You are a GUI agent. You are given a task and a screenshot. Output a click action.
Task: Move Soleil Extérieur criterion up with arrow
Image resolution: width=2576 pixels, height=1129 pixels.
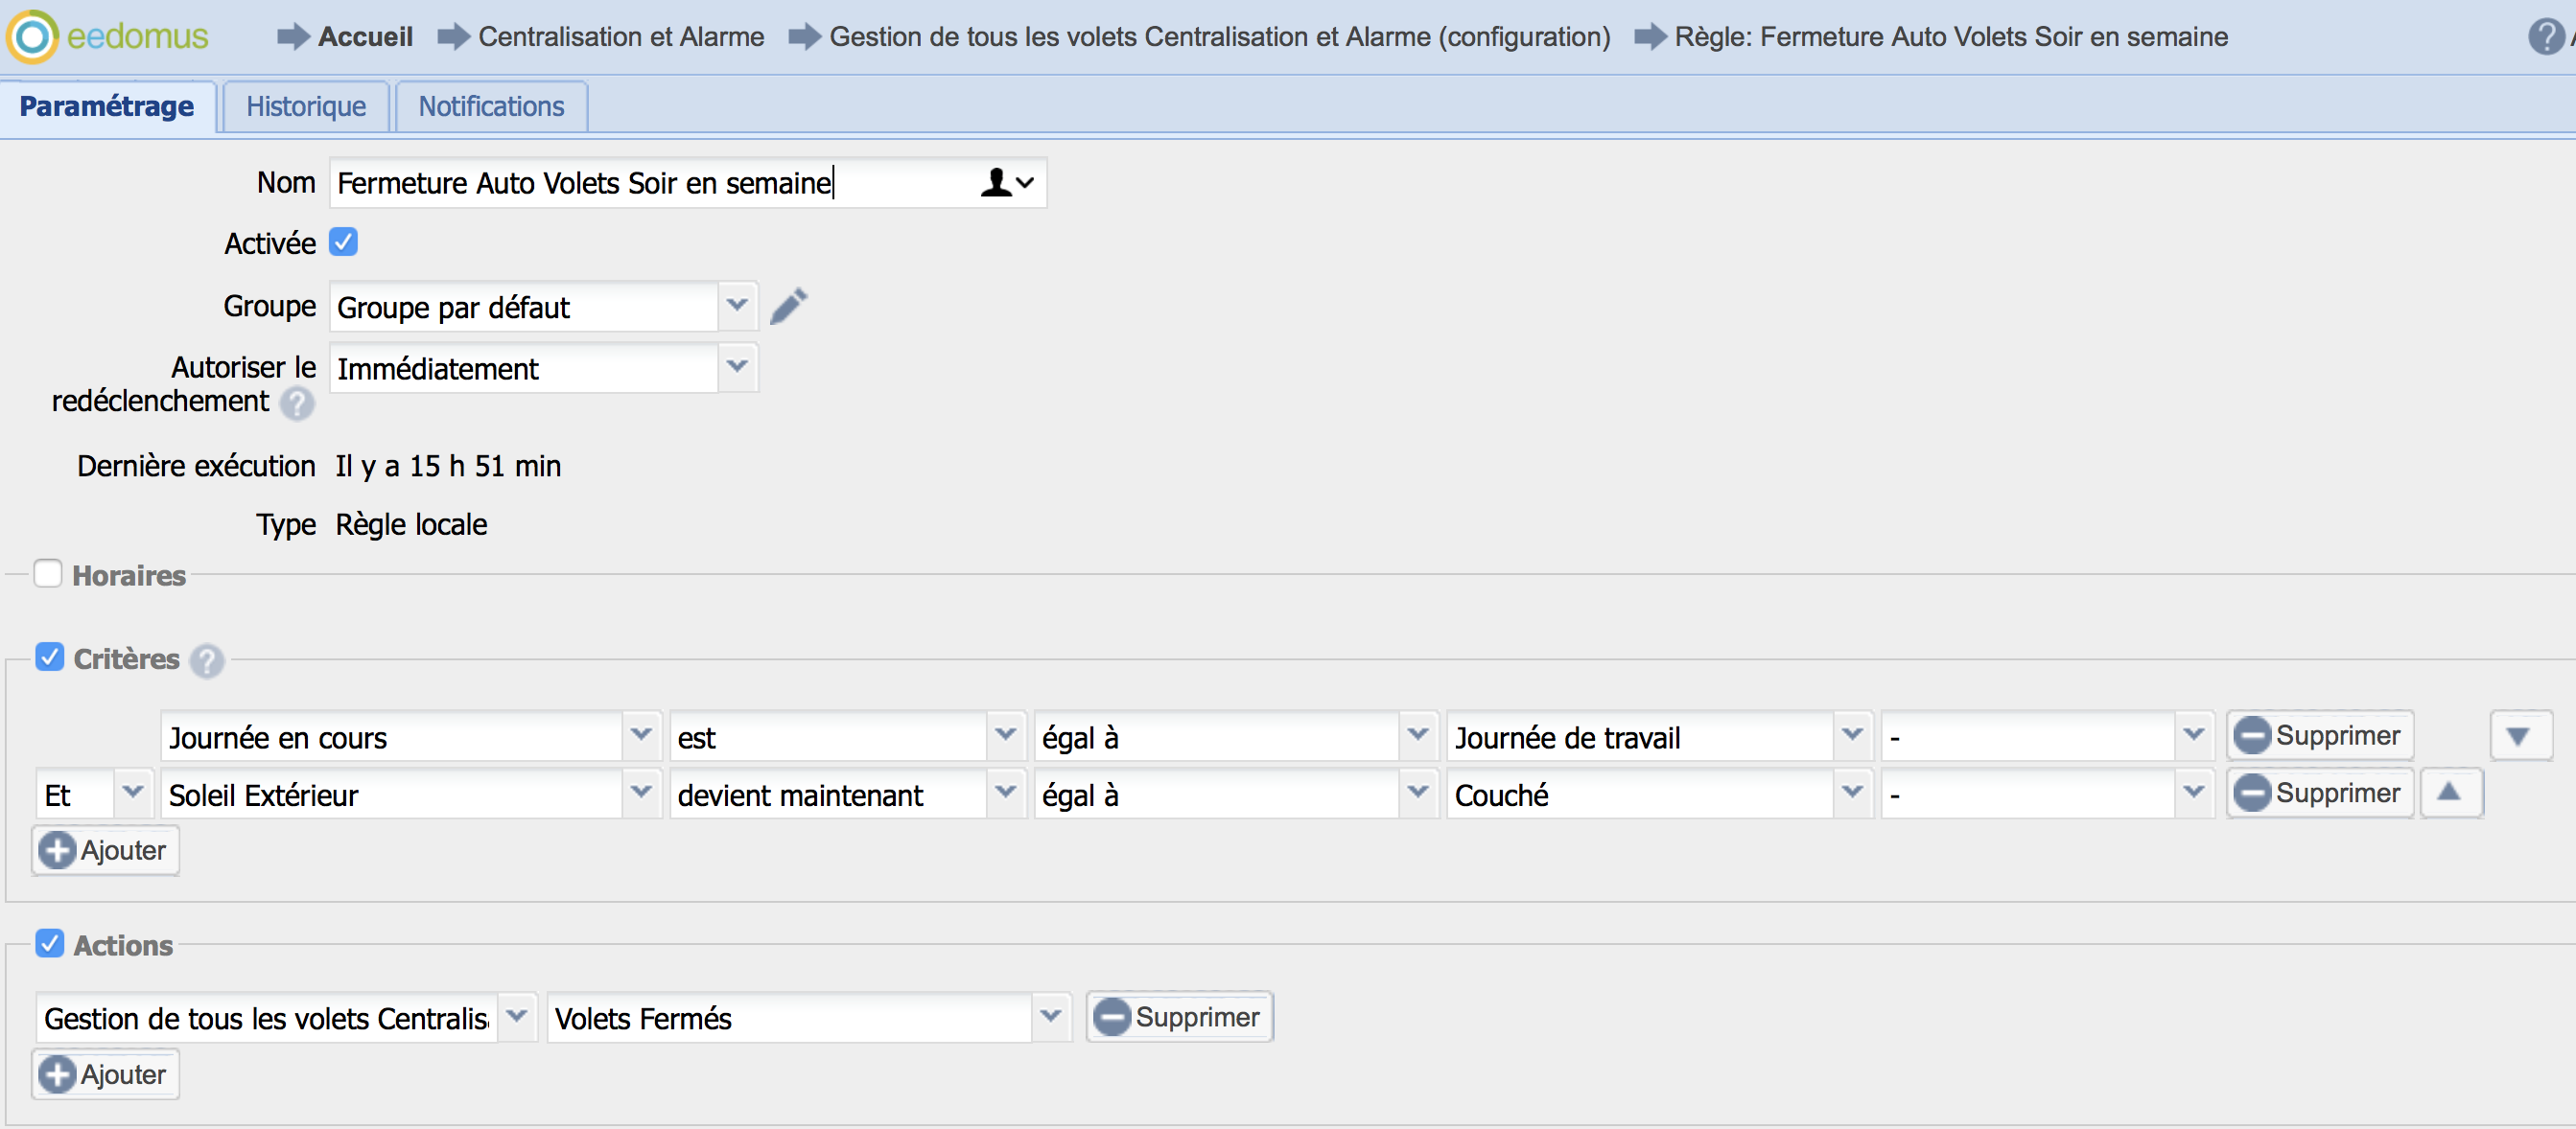click(x=2449, y=794)
